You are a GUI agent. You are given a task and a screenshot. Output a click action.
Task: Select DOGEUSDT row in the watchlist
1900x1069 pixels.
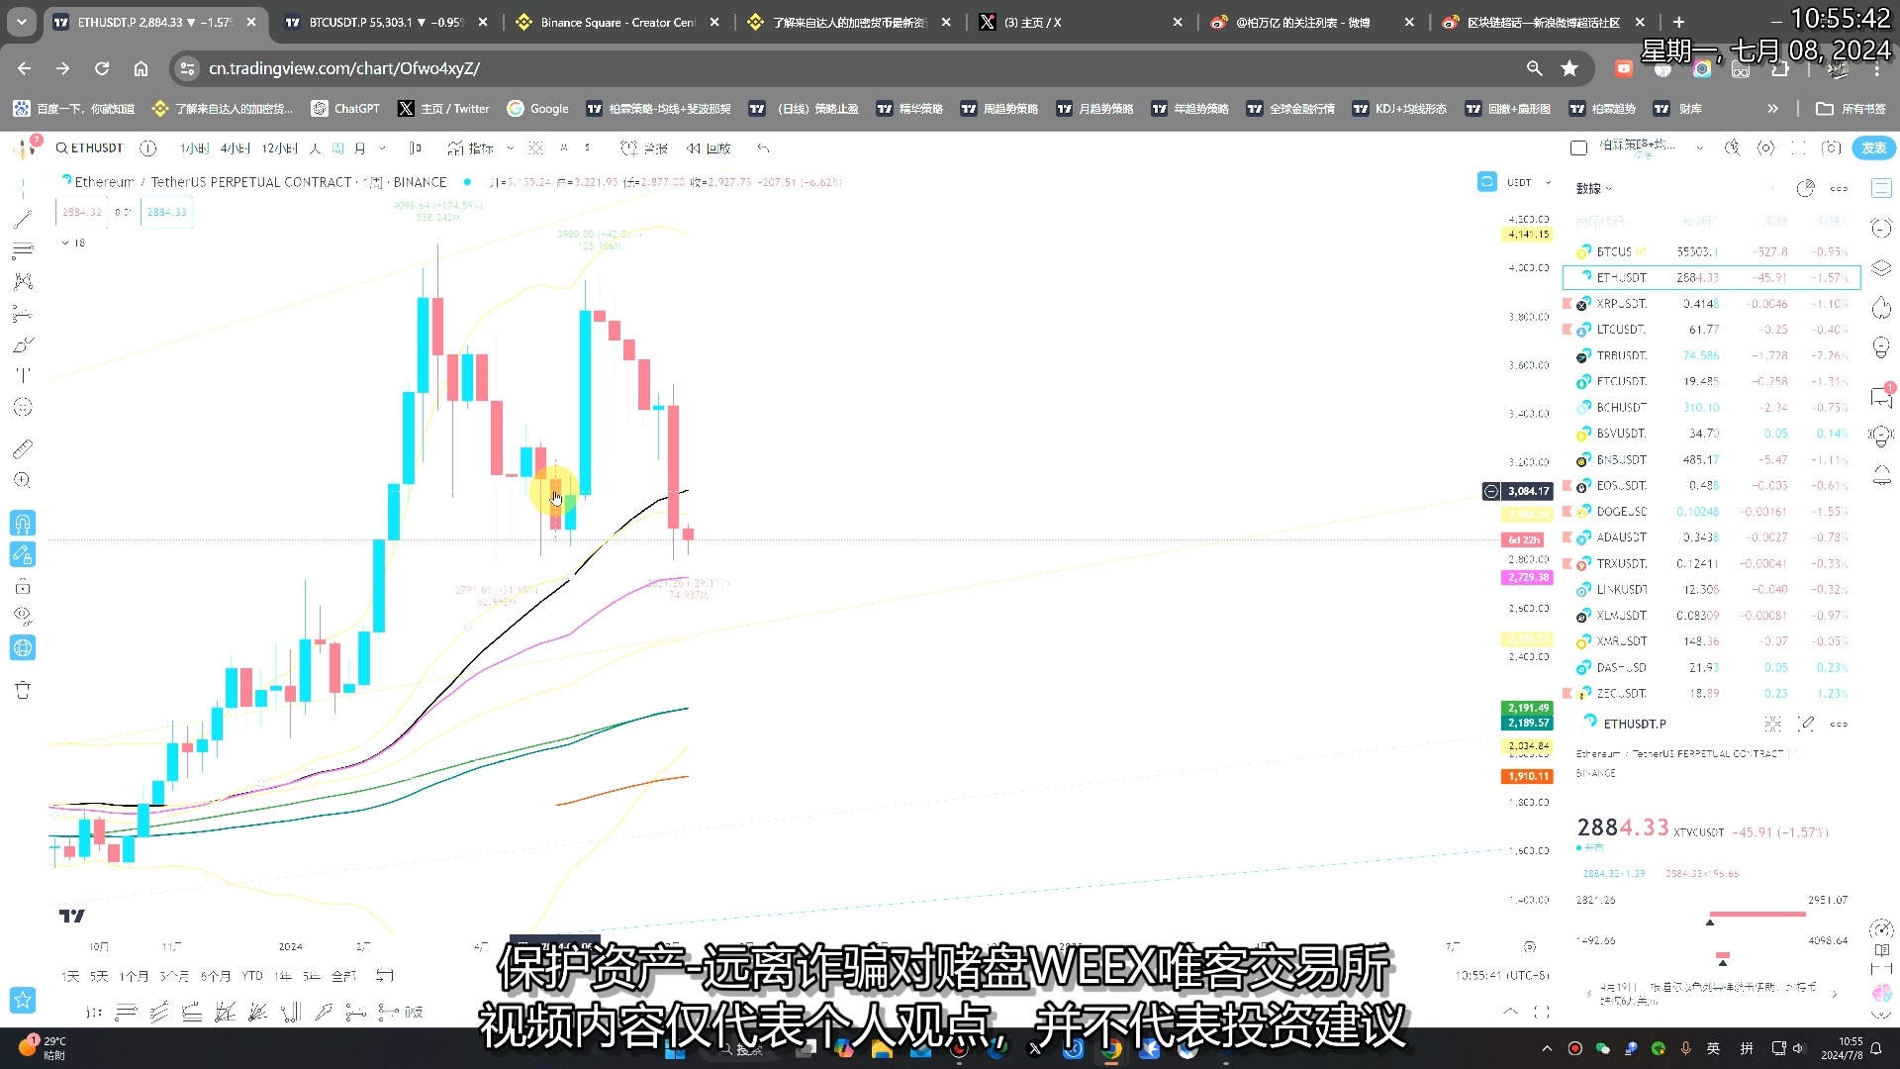point(1711,512)
